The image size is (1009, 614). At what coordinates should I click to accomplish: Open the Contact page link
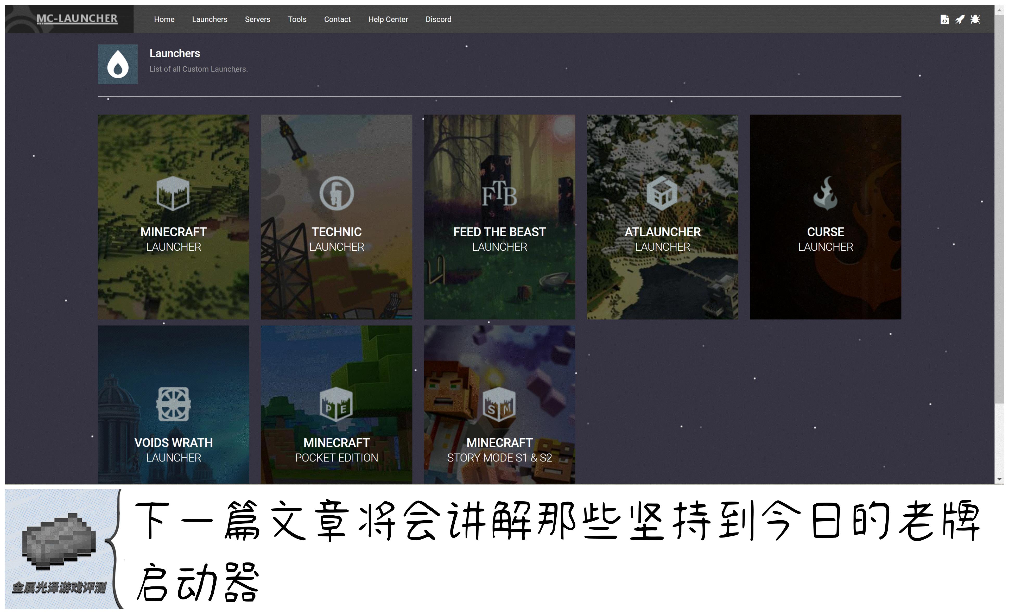tap(337, 19)
